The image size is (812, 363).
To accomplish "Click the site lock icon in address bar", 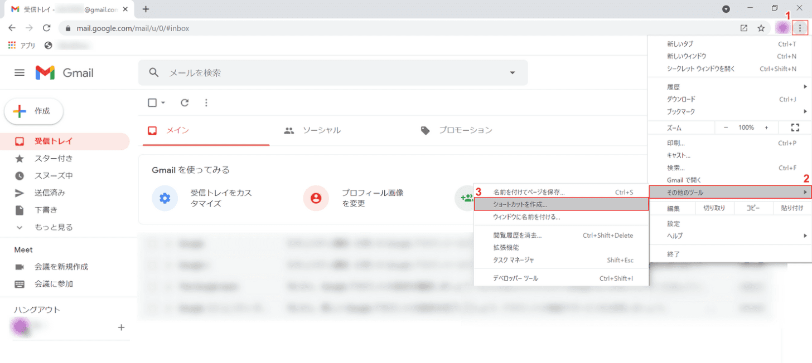I will pos(68,28).
